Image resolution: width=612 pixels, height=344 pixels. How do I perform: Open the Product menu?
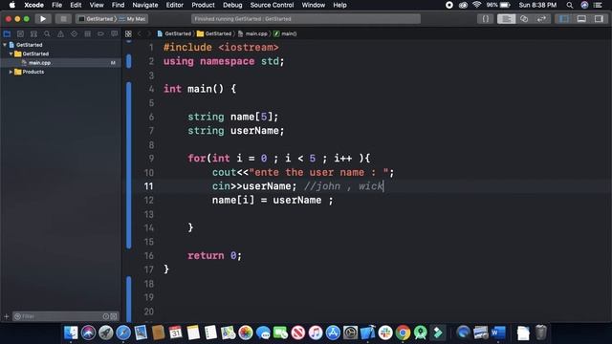coord(203,5)
